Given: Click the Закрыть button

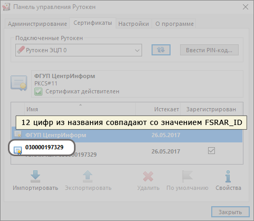Looking at the screenshot, I should click(230, 212).
